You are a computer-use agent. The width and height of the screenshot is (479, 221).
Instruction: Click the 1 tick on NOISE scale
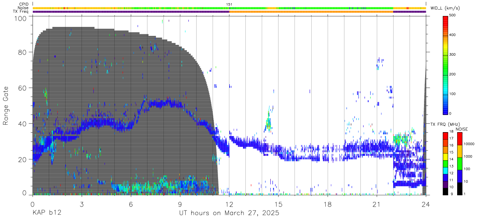(465, 194)
